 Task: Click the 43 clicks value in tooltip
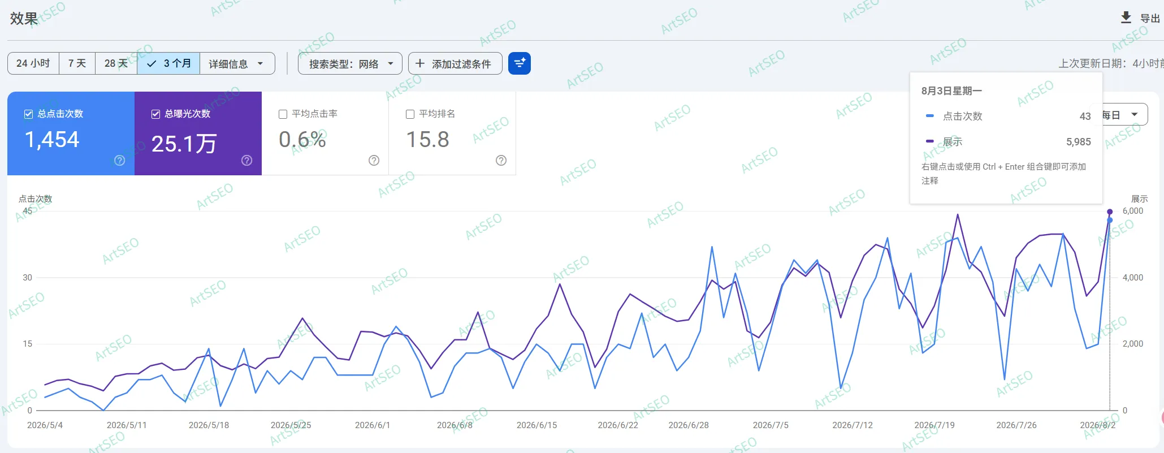pos(1085,116)
